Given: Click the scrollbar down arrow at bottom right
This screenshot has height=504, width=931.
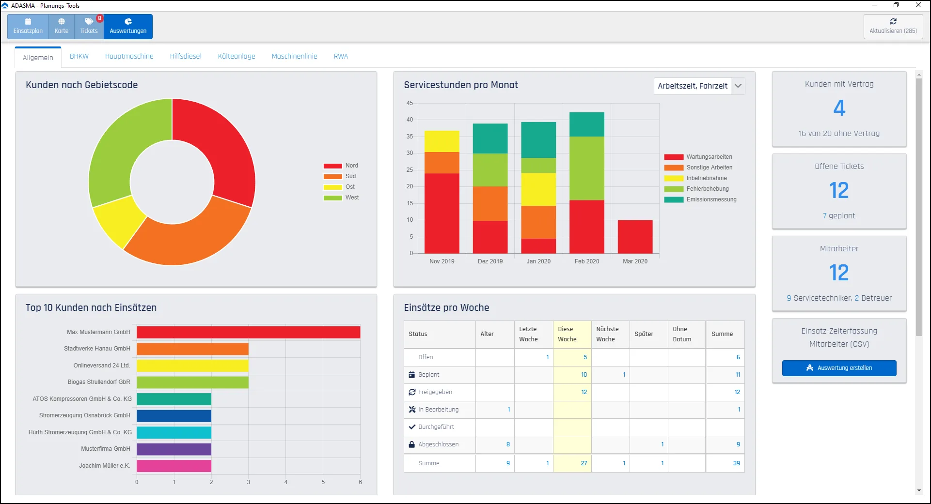Looking at the screenshot, I should (919, 490).
